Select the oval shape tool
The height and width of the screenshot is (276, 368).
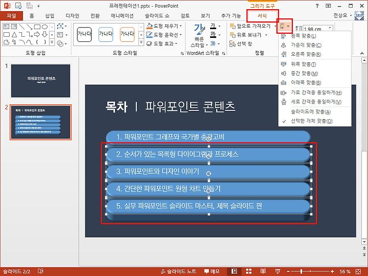(44, 27)
